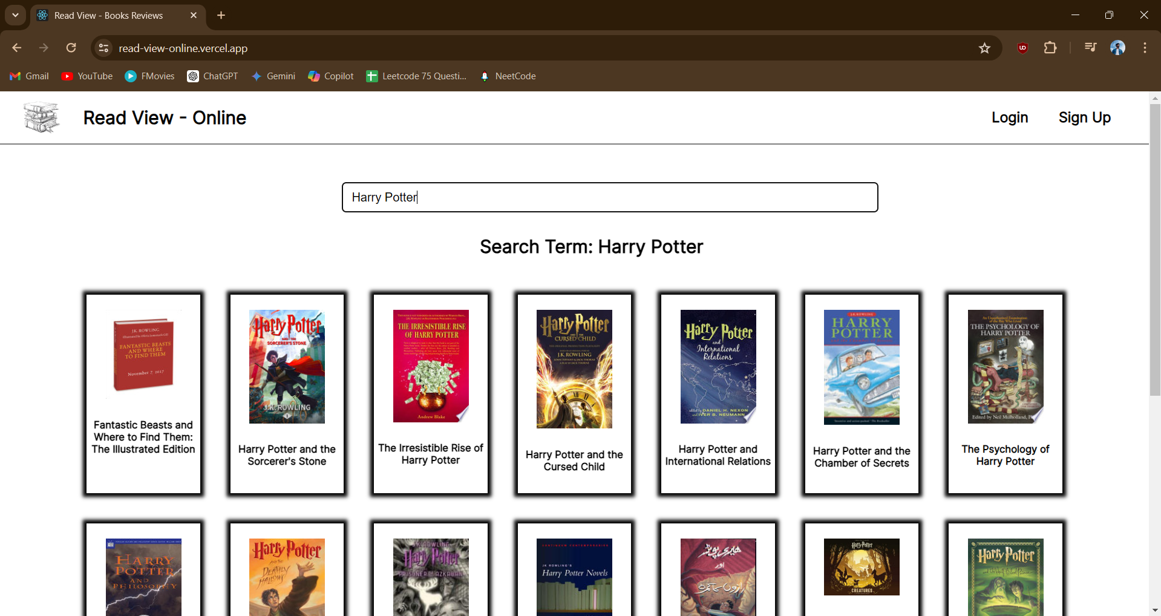Open The Irresistible Rise of Harry Potter cover
Image resolution: width=1161 pixels, height=616 pixels.
[x=431, y=366]
